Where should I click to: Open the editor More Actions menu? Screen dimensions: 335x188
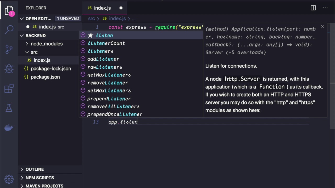(x=325, y=8)
